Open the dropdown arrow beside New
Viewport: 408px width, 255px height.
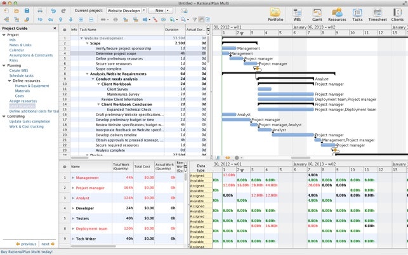(x=168, y=11)
